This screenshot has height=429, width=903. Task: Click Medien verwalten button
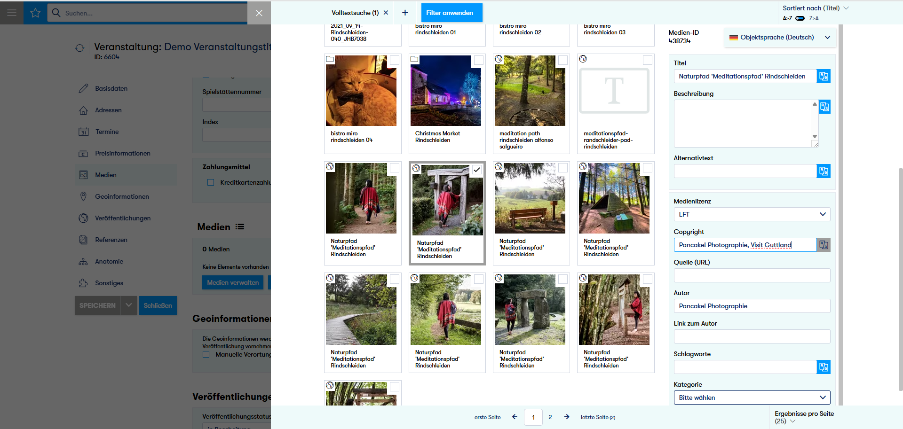click(x=233, y=282)
